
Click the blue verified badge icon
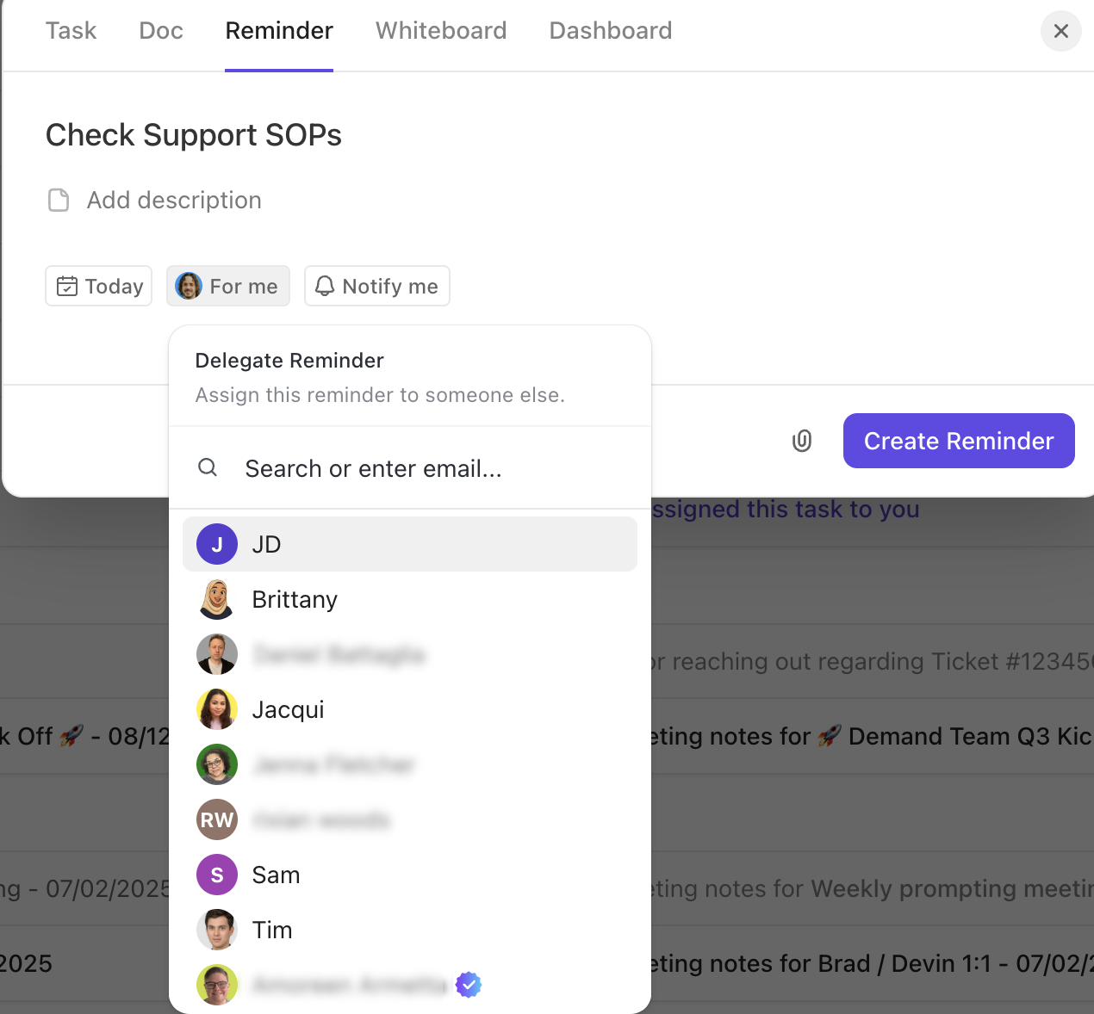click(x=469, y=984)
